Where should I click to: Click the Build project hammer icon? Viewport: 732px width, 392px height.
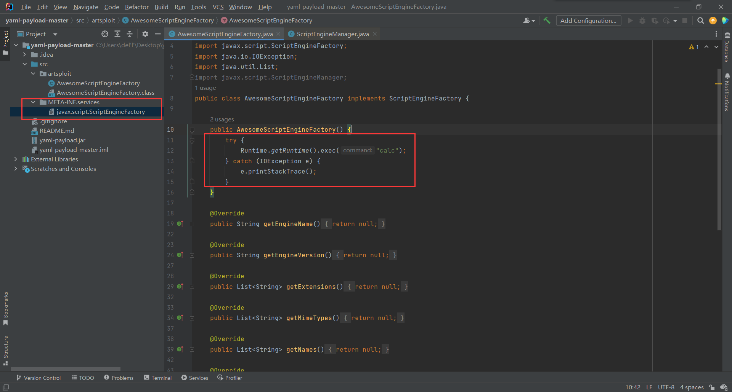[547, 21]
